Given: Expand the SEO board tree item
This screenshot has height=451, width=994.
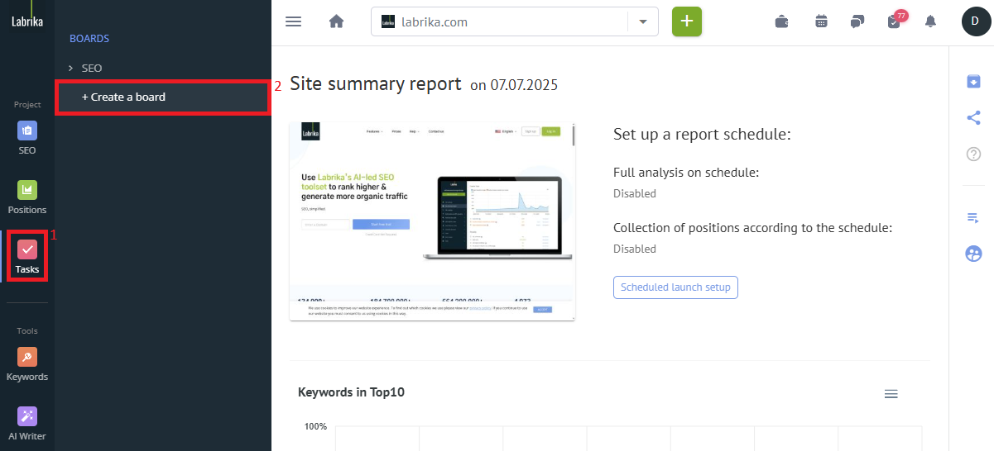Looking at the screenshot, I should pos(71,68).
